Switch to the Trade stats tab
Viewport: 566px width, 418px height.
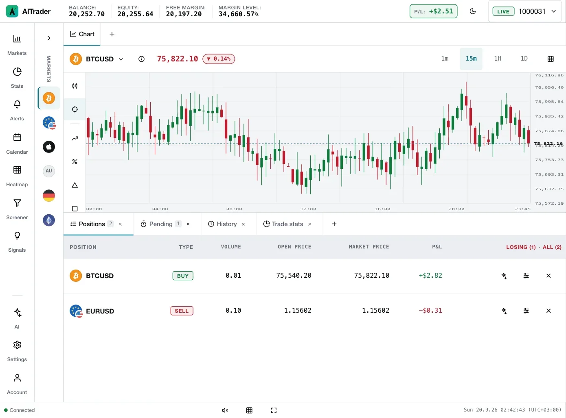(x=283, y=224)
